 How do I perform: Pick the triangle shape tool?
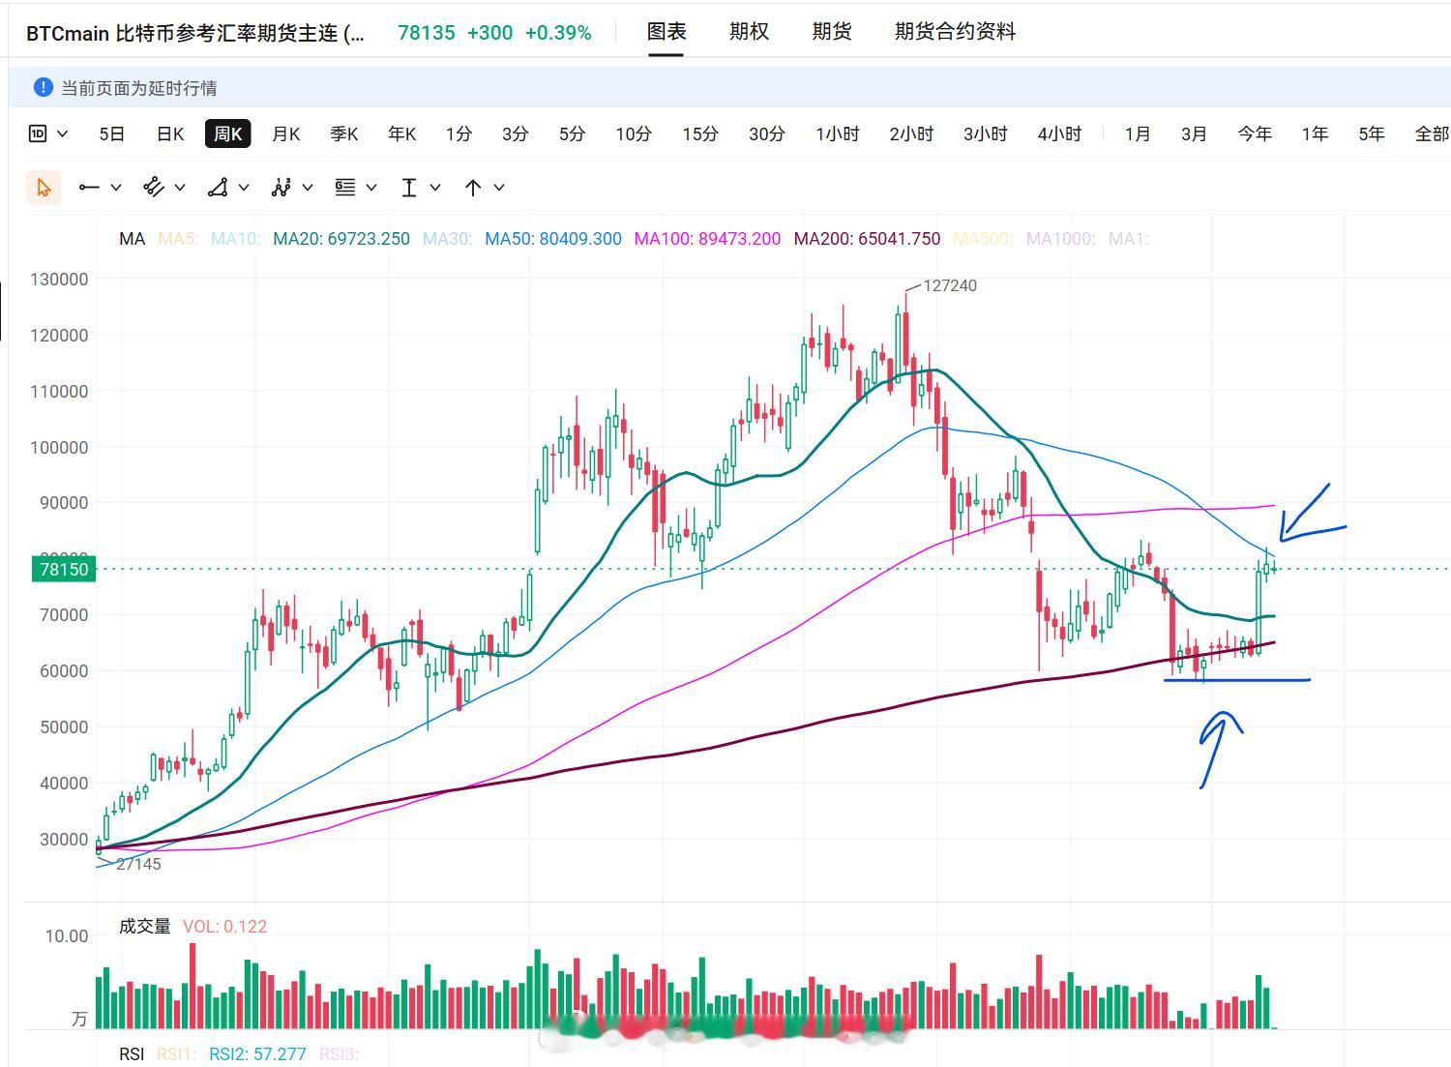(x=218, y=188)
